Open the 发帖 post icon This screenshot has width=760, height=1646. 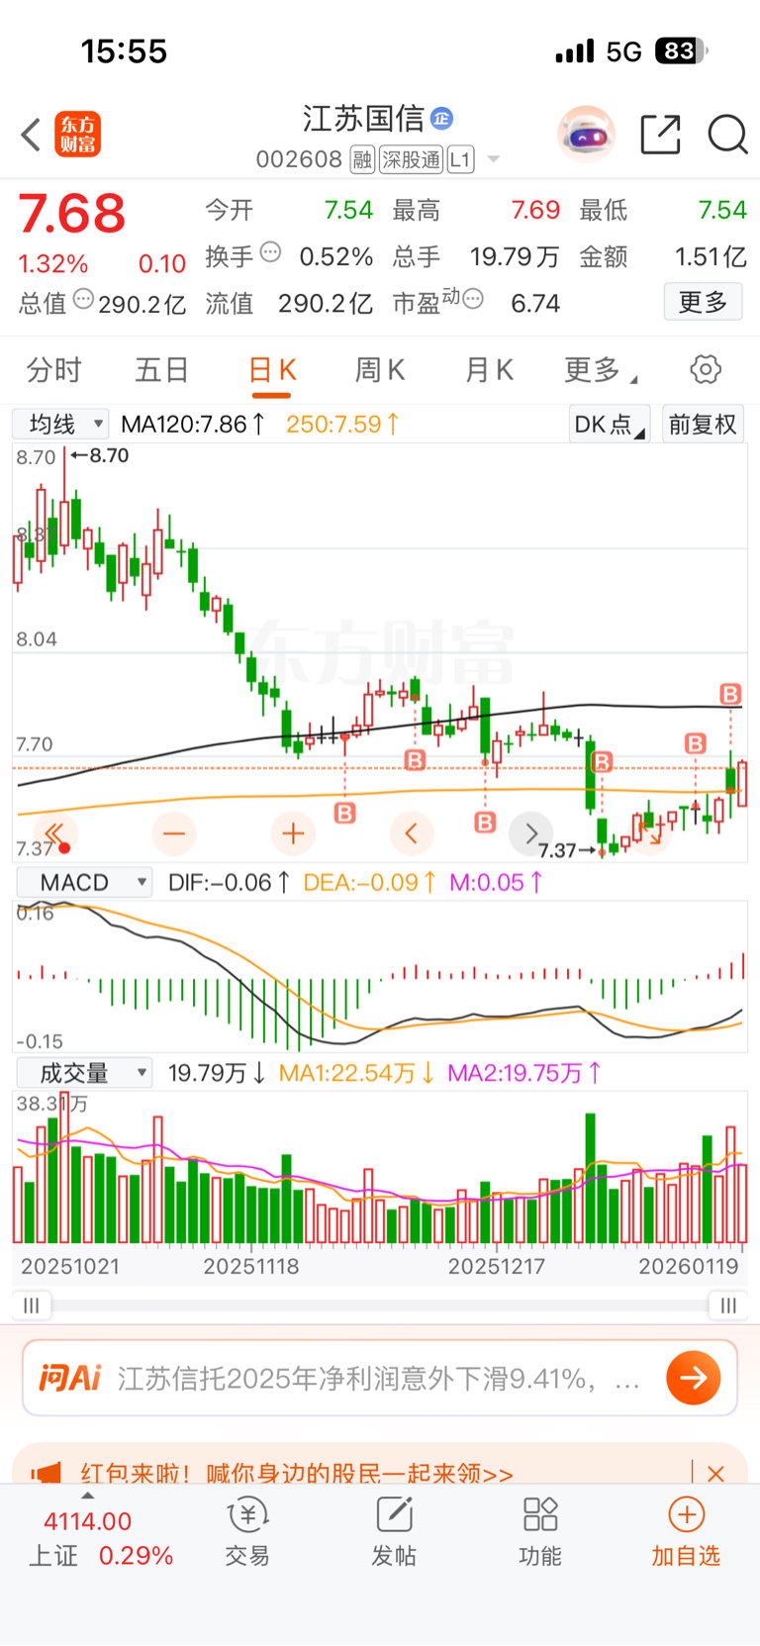click(x=394, y=1532)
